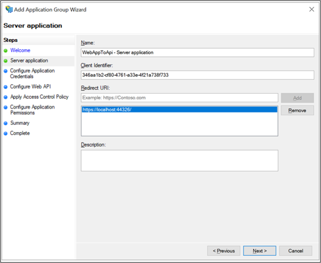The height and width of the screenshot is (263, 321).
Task: Click the wizard application icon in title bar
Action: pyautogui.click(x=9, y=9)
